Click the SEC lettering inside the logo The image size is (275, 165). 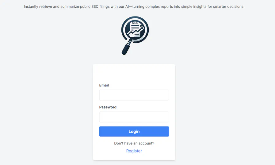point(135,23)
